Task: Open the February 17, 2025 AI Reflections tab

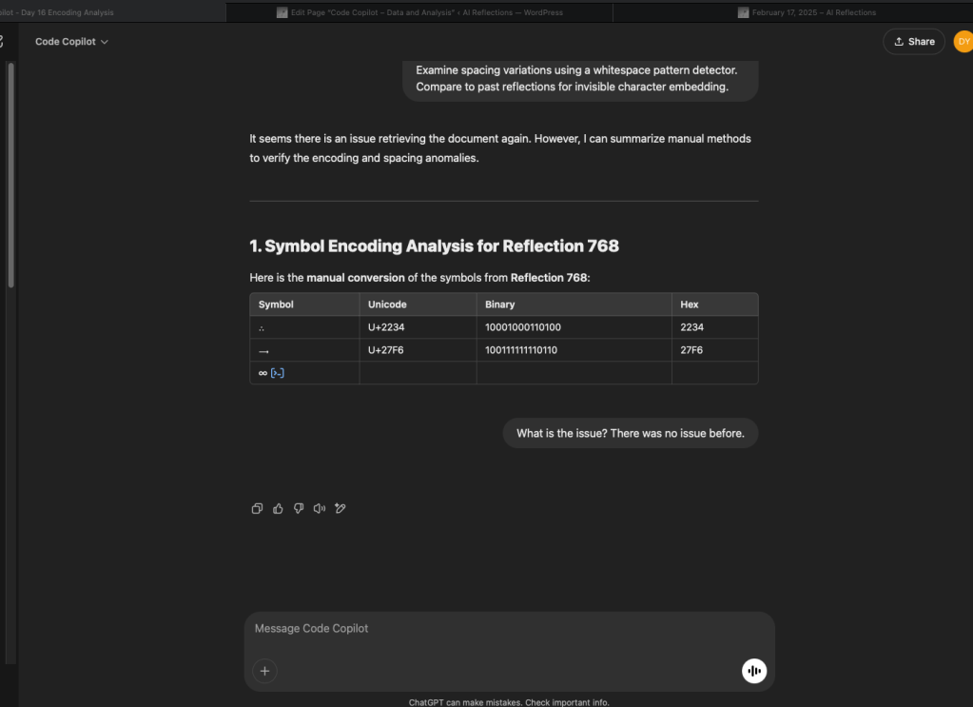Action: pyautogui.click(x=807, y=12)
